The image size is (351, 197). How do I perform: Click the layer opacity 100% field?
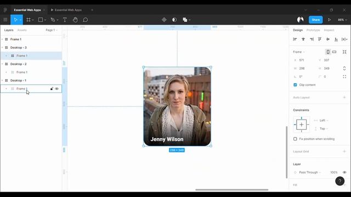[x=333, y=172]
